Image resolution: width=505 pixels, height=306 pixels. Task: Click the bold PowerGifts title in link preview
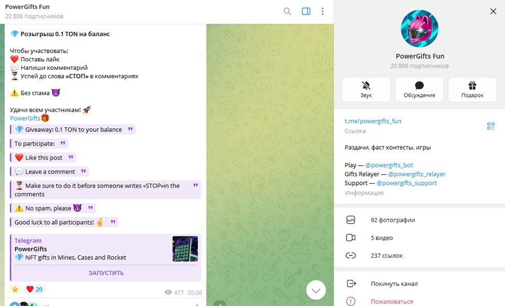click(x=31, y=249)
